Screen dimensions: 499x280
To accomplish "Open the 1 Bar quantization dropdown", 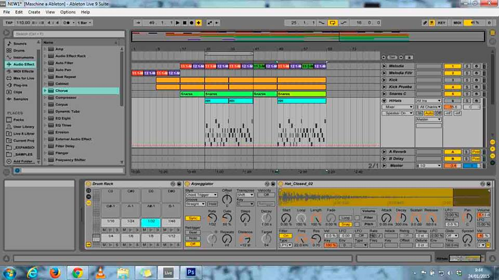I will [x=84, y=22].
